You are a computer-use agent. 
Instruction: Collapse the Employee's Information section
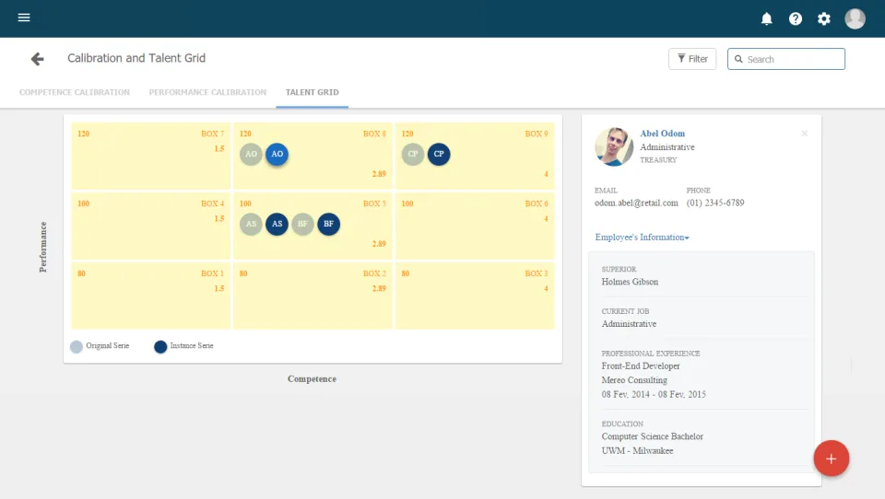click(x=642, y=238)
